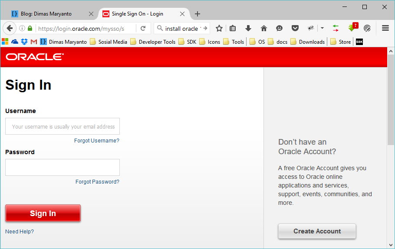Viewport: 395px width, 249px height.
Task: Expand the Tools bookmark folder
Action: click(234, 42)
